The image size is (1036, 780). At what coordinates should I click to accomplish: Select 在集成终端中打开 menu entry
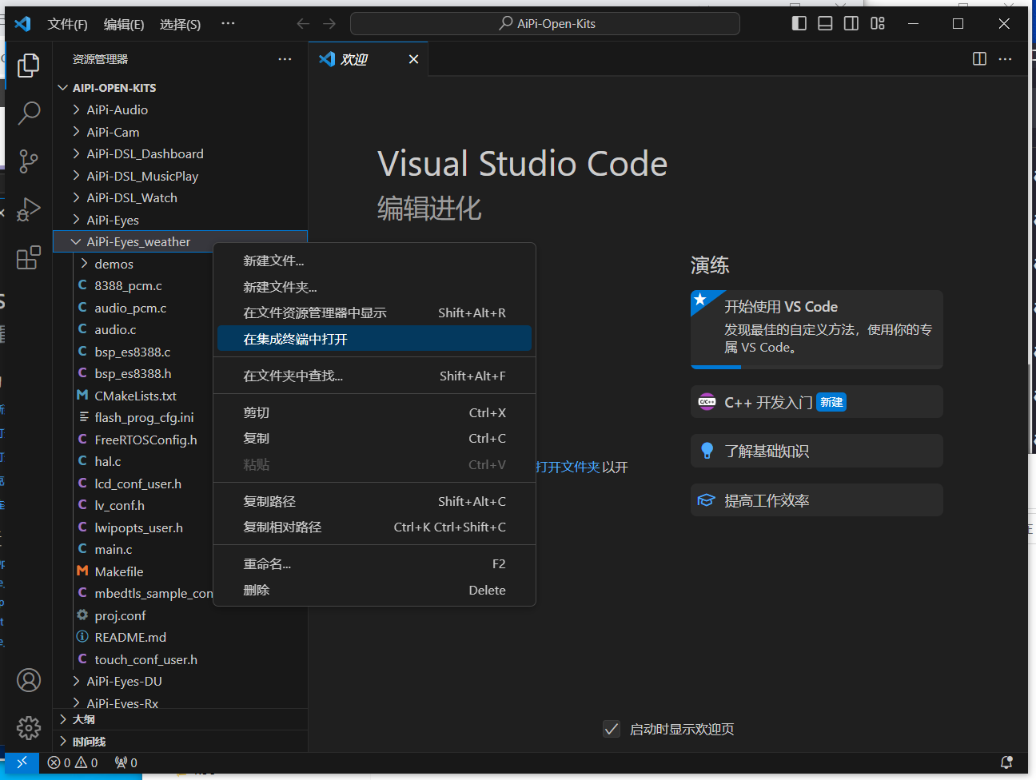click(x=374, y=339)
